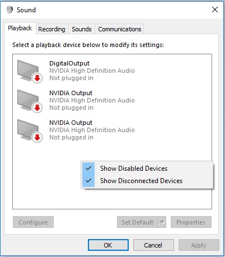Click the red arrow badge on DigitalOutput

37,78
